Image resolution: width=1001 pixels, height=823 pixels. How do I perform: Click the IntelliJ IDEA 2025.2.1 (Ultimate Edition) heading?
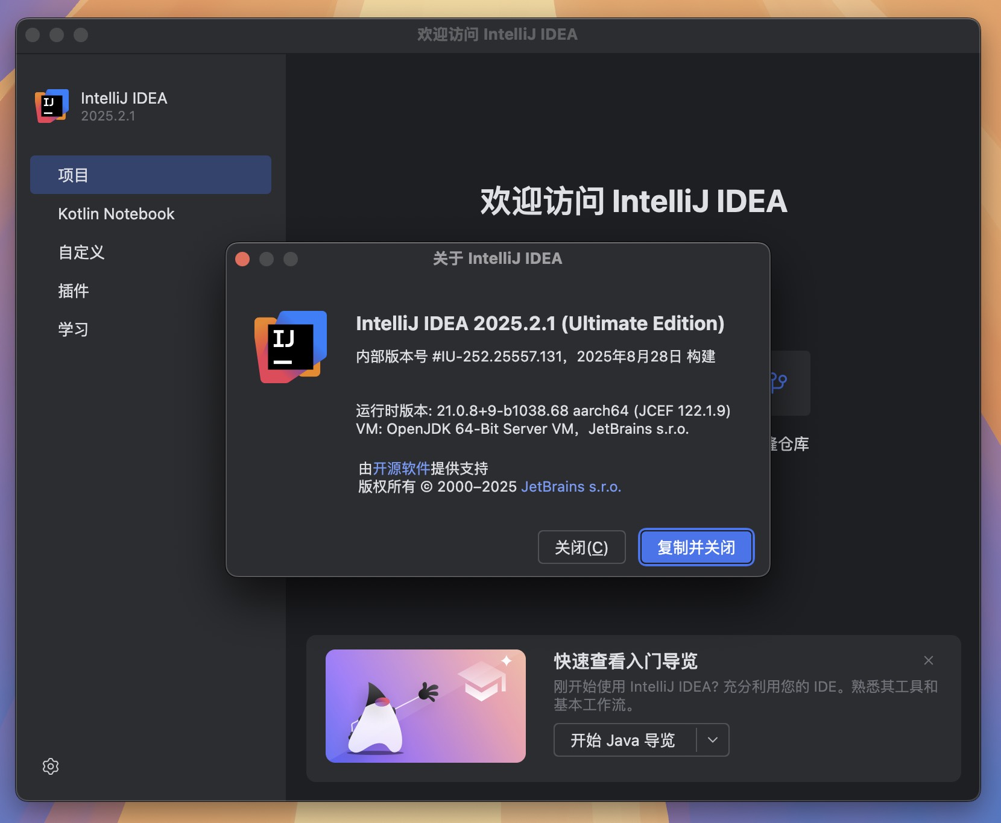pyautogui.click(x=540, y=324)
